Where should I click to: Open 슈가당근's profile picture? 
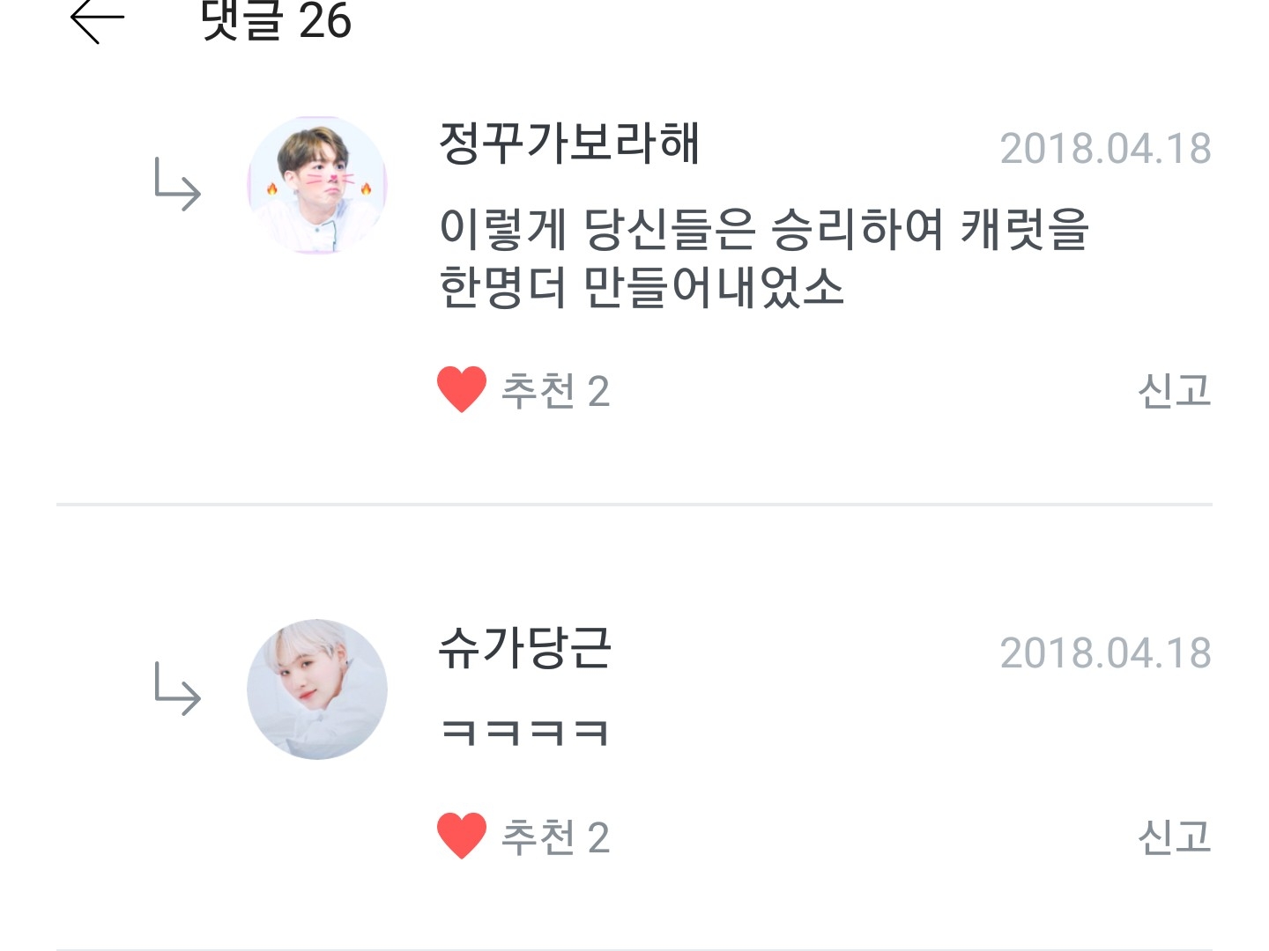pyautogui.click(x=317, y=689)
